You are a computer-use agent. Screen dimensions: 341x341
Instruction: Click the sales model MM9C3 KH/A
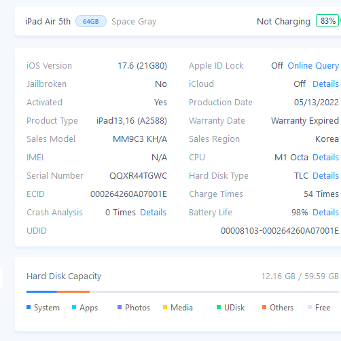tap(140, 139)
